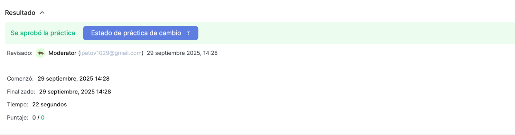
Task: Click the Finalizado label
Action: point(21,92)
